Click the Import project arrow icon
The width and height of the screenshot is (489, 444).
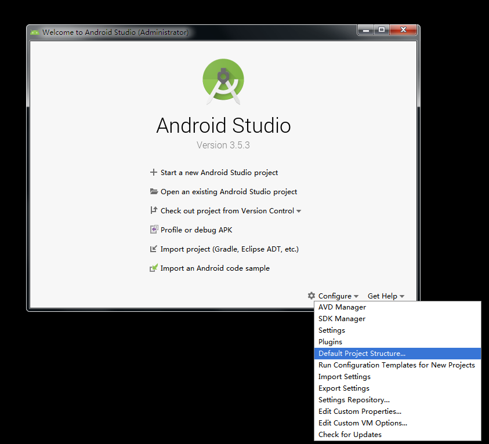click(154, 249)
